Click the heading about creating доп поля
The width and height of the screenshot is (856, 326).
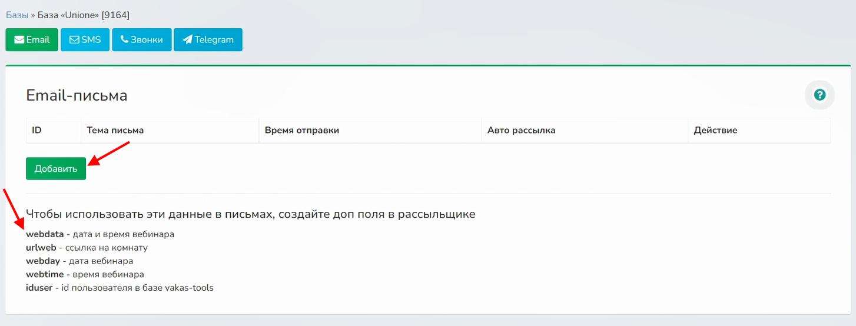tap(250, 214)
